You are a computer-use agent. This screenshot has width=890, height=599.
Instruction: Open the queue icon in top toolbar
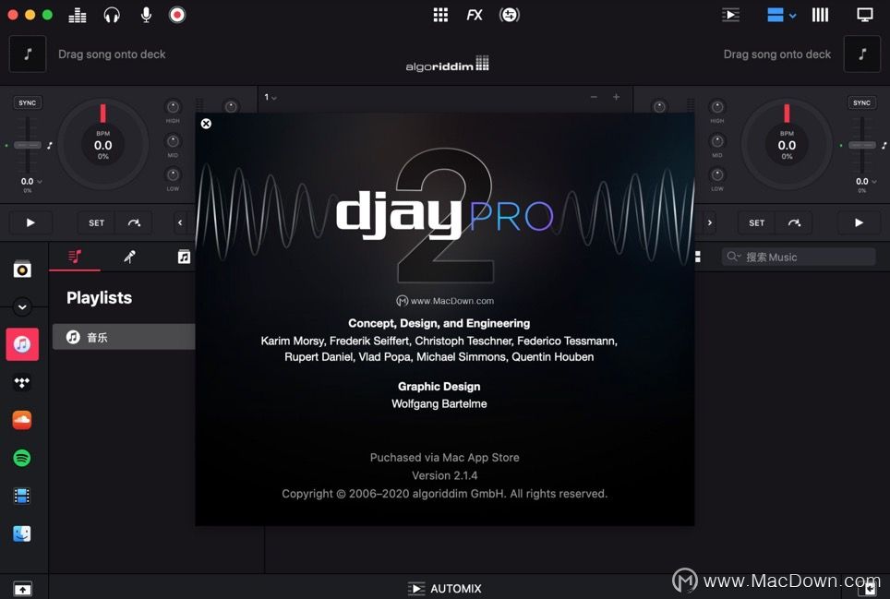pos(730,15)
